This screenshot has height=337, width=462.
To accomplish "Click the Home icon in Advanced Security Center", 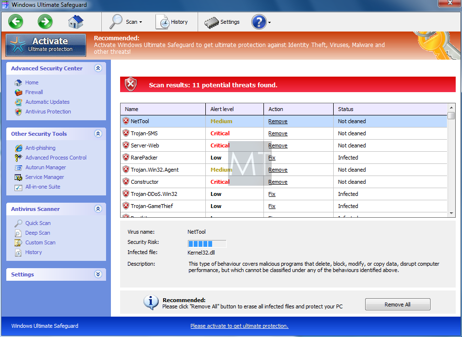I will click(x=18, y=82).
